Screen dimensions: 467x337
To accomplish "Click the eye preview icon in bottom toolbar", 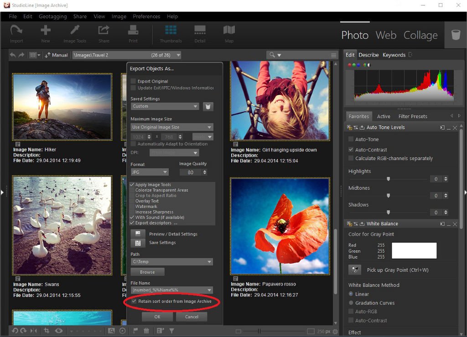I will coord(59,331).
